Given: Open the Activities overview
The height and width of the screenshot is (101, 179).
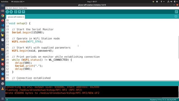Looking at the screenshot, I should [4, 2].
